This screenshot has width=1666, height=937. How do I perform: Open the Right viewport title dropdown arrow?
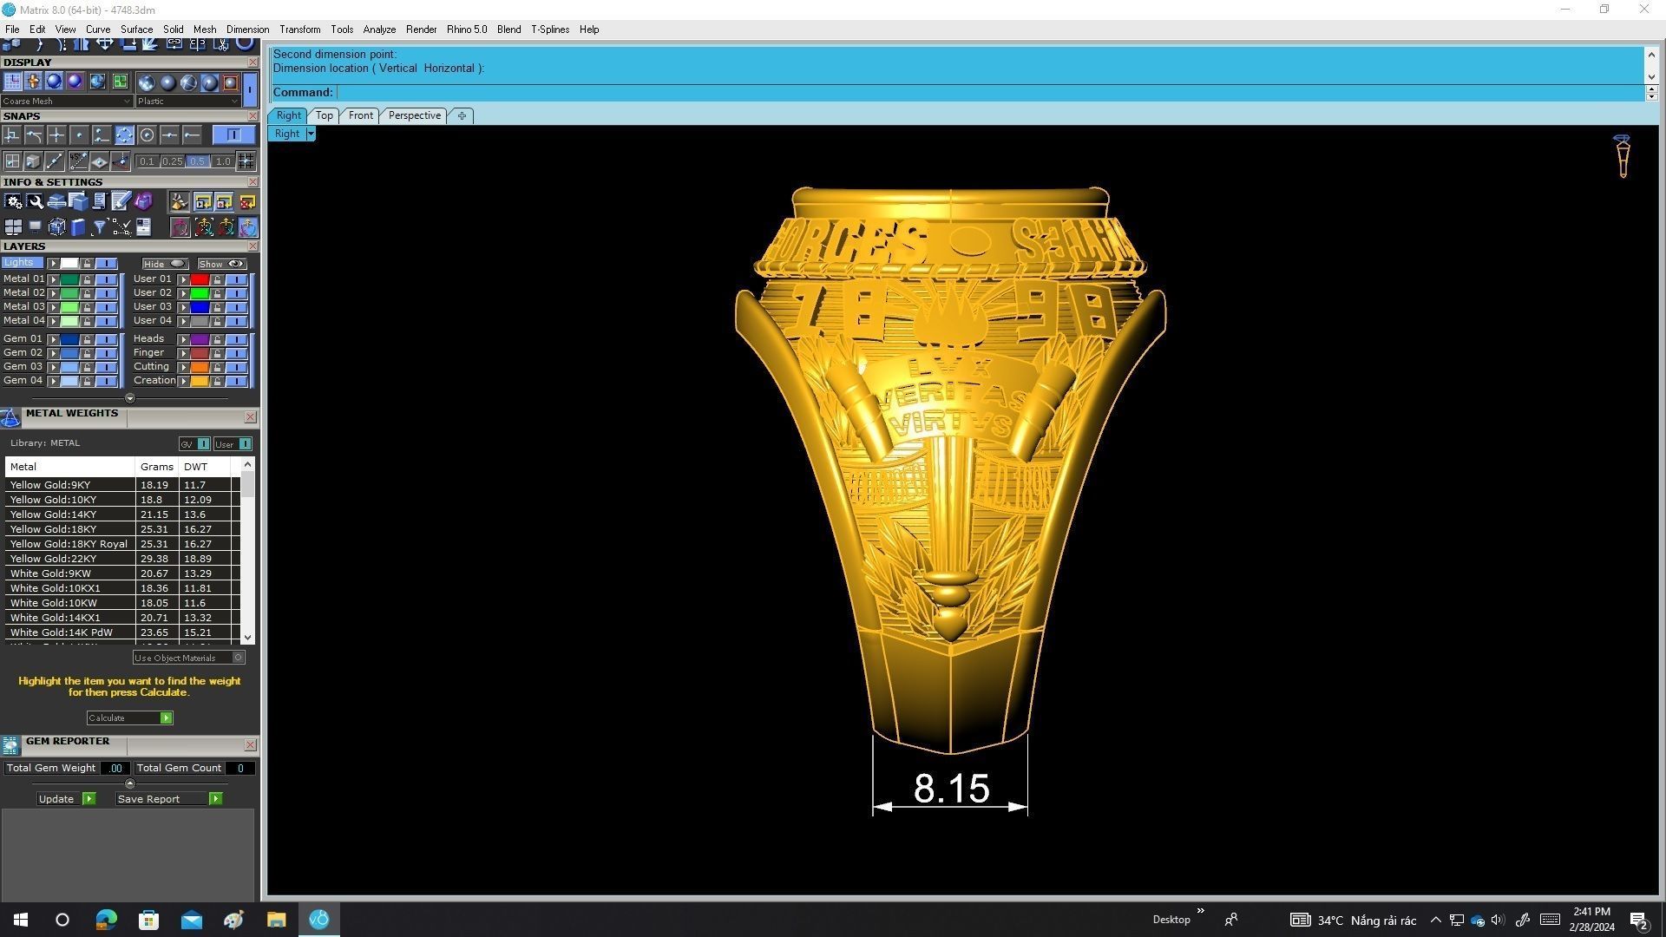tap(311, 134)
